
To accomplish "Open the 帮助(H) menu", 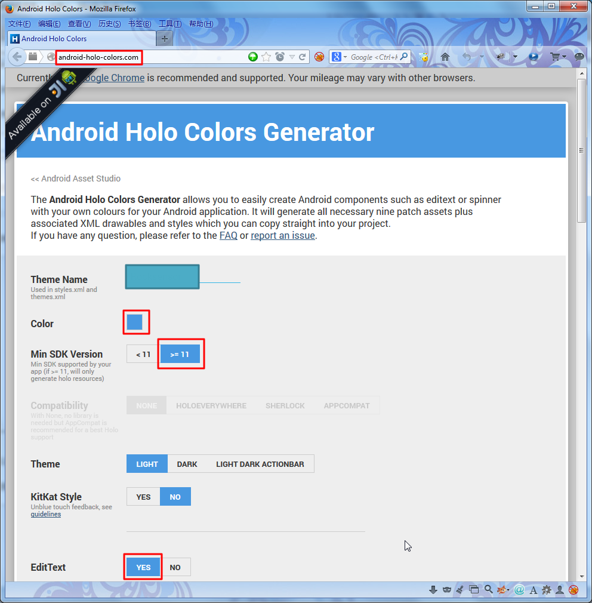I will pyautogui.click(x=201, y=24).
